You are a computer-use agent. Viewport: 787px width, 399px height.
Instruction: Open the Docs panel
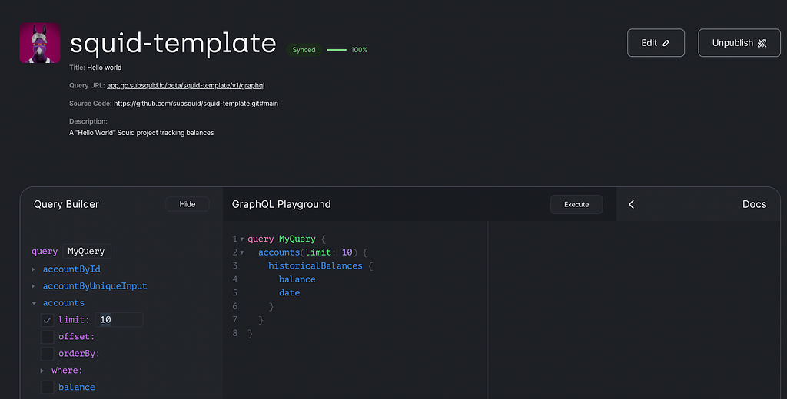coord(754,204)
